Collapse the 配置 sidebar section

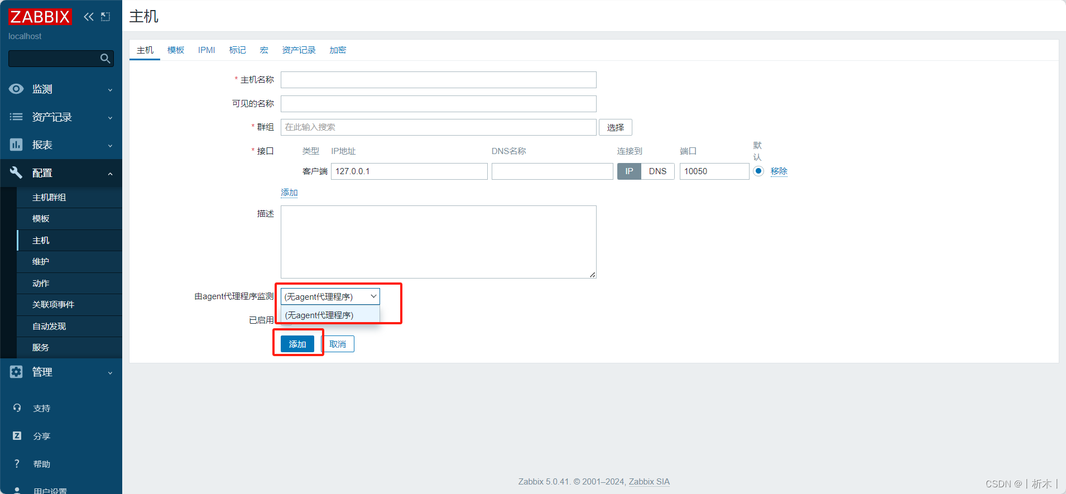pyautogui.click(x=61, y=173)
